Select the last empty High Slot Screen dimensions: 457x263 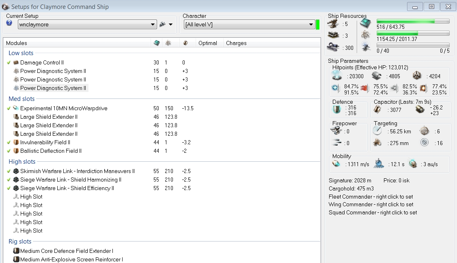[x=31, y=231]
